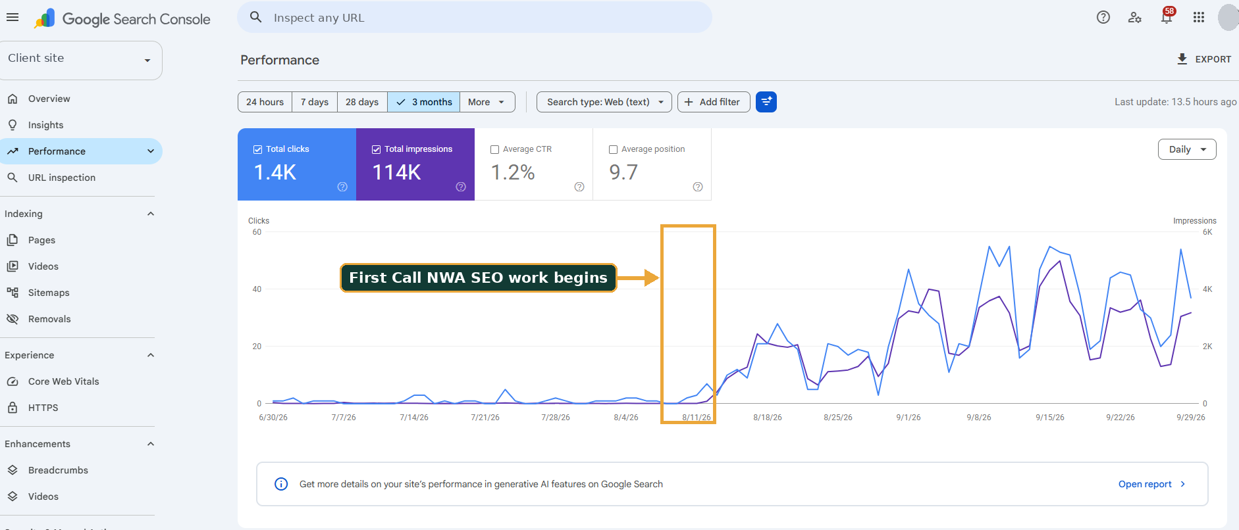Screen dimensions: 1239x530
Task: Open user and permissions settings icon
Action: (x=1135, y=18)
